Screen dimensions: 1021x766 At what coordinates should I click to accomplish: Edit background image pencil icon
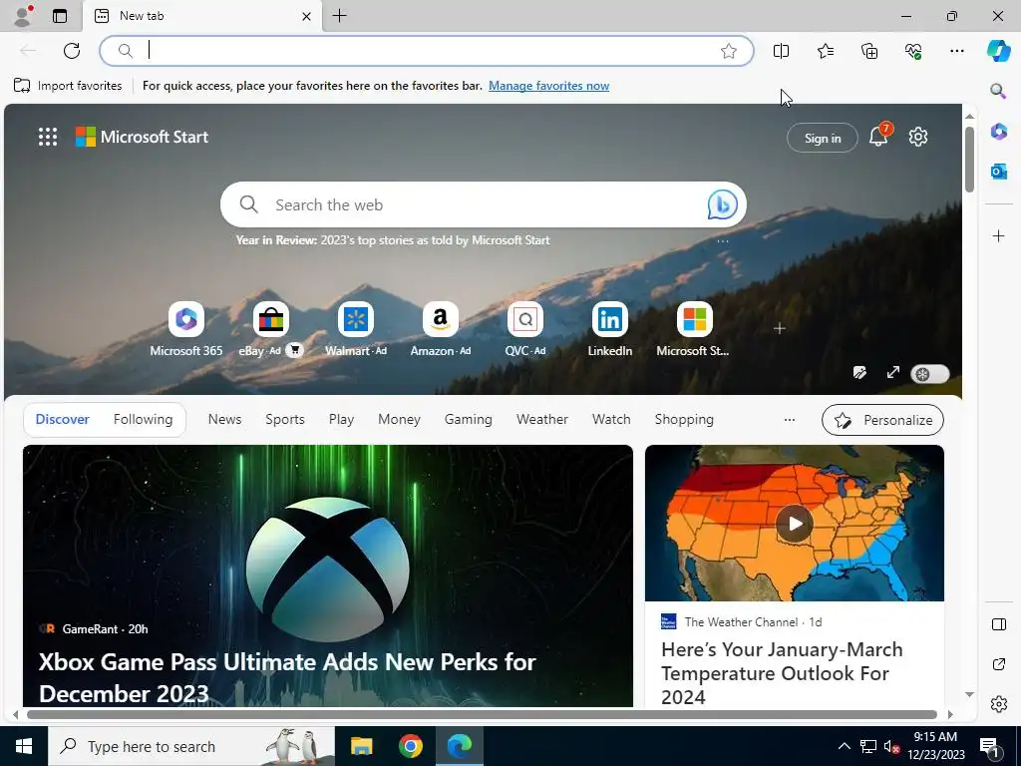click(859, 373)
